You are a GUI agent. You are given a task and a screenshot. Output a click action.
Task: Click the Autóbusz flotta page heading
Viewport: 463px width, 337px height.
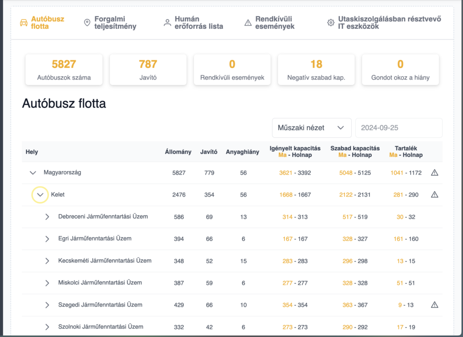(64, 103)
